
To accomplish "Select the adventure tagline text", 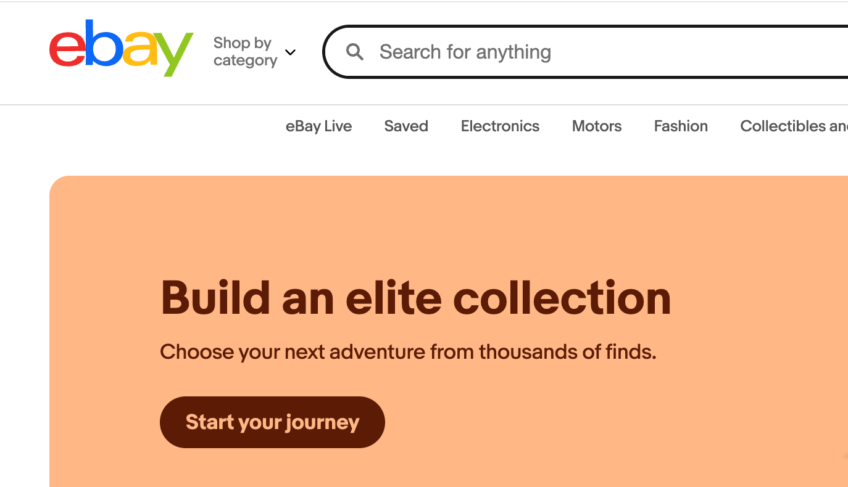I will [407, 351].
